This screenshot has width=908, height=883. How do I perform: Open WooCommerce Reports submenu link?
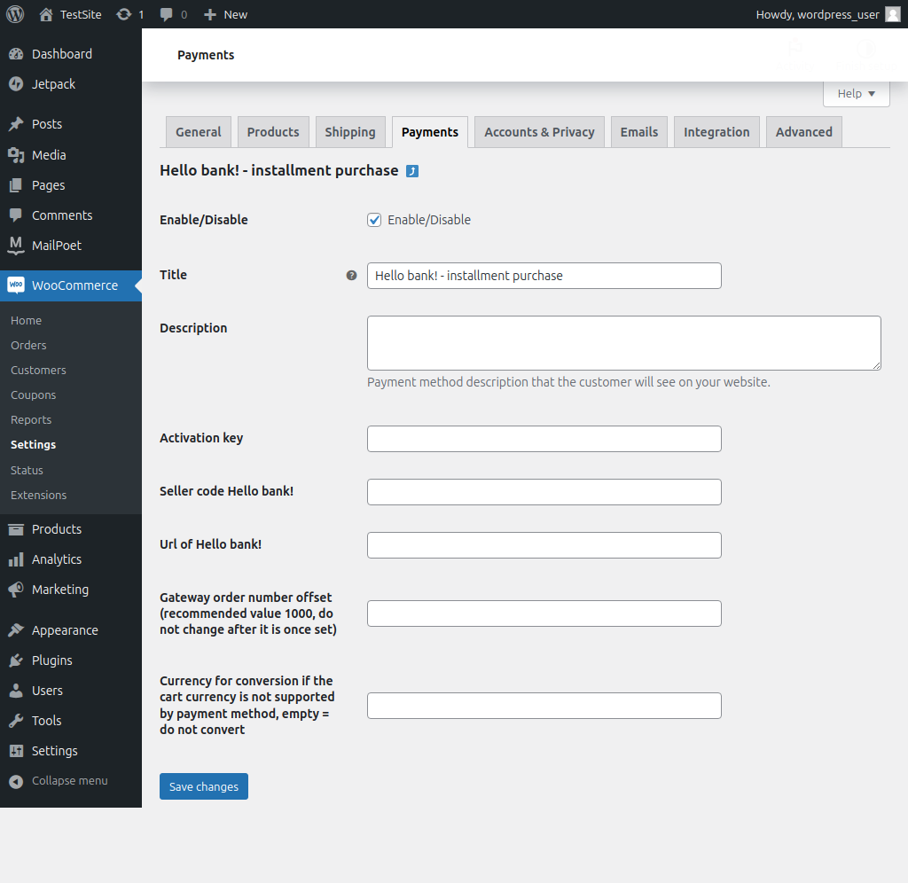[x=31, y=420]
